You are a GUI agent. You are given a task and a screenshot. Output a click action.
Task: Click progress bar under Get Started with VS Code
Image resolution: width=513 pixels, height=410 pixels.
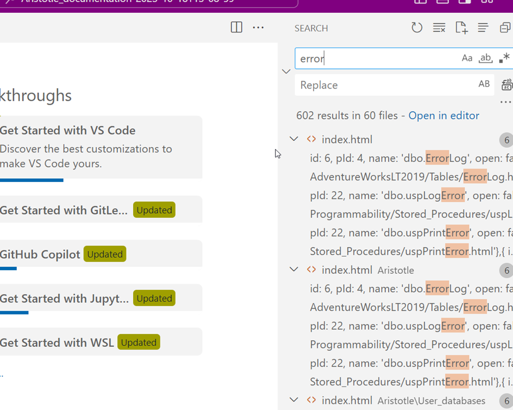(32, 180)
